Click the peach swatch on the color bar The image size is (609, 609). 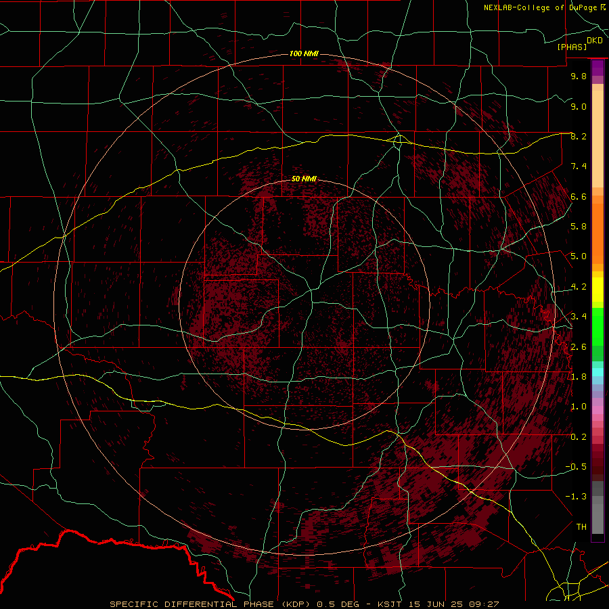[597, 139]
